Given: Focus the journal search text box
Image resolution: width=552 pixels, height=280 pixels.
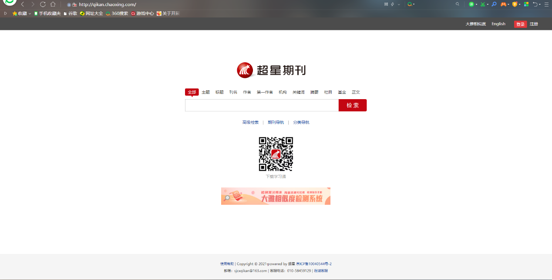Looking at the screenshot, I should click(262, 105).
